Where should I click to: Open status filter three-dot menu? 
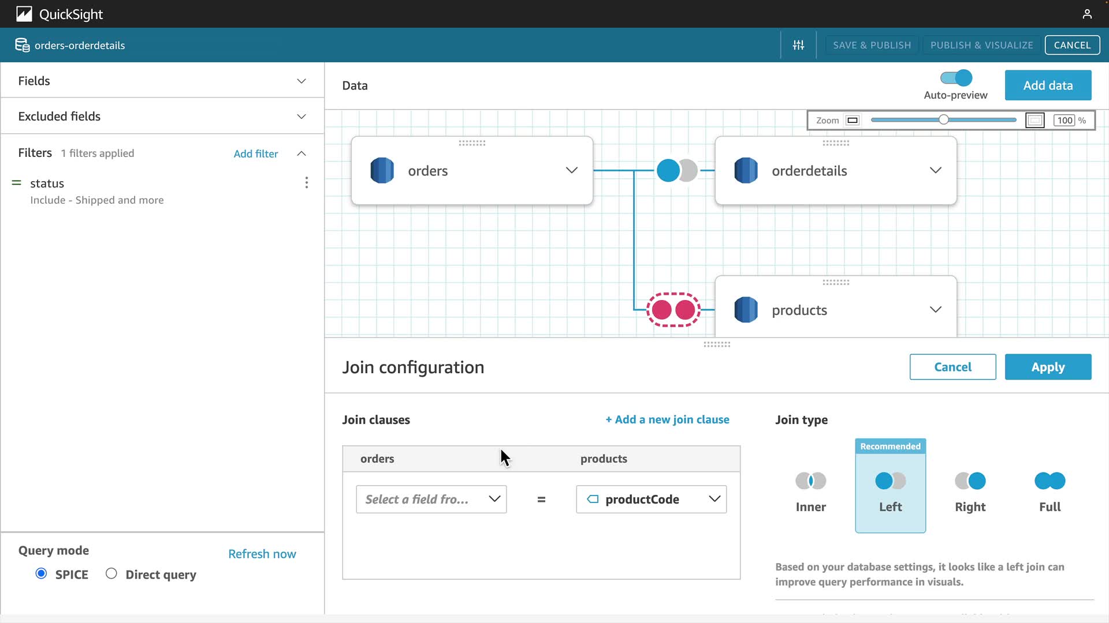pos(306,183)
